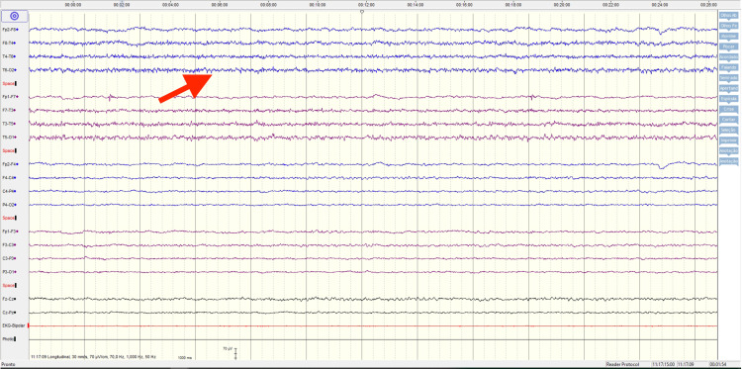Click the 00:04:00 time ruler label

pos(170,5)
